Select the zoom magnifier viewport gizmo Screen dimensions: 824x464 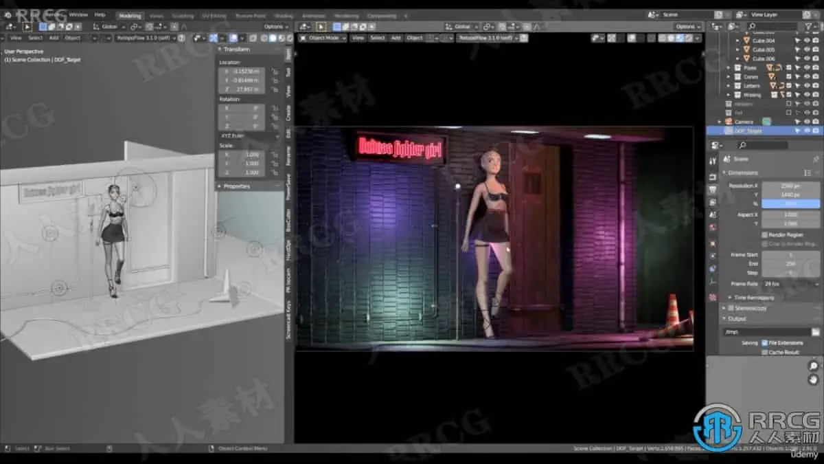tap(814, 366)
